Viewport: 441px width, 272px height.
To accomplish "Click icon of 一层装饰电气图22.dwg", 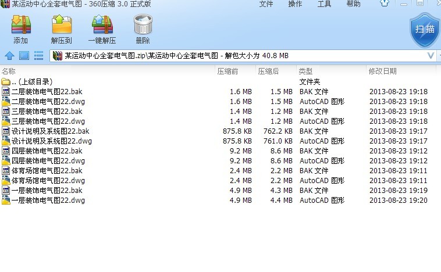I will pyautogui.click(x=6, y=201).
